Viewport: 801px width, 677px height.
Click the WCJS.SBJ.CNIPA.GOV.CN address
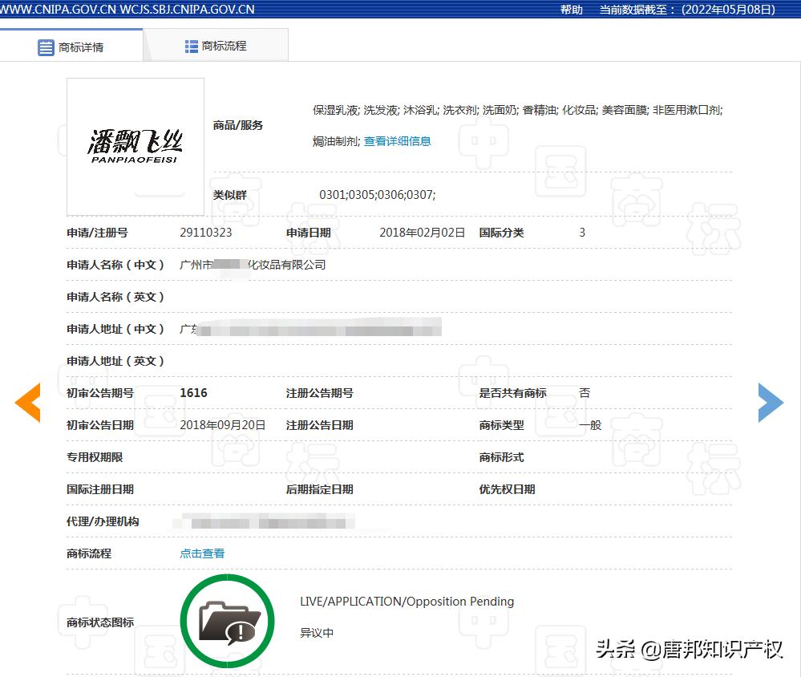click(x=186, y=10)
